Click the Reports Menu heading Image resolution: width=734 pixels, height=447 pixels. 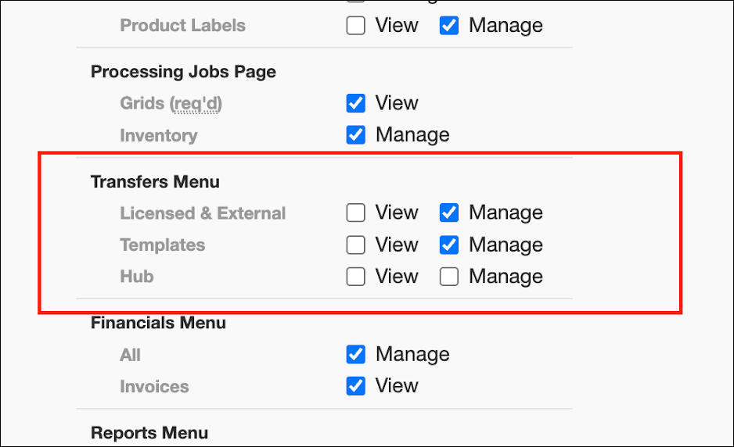click(x=149, y=433)
